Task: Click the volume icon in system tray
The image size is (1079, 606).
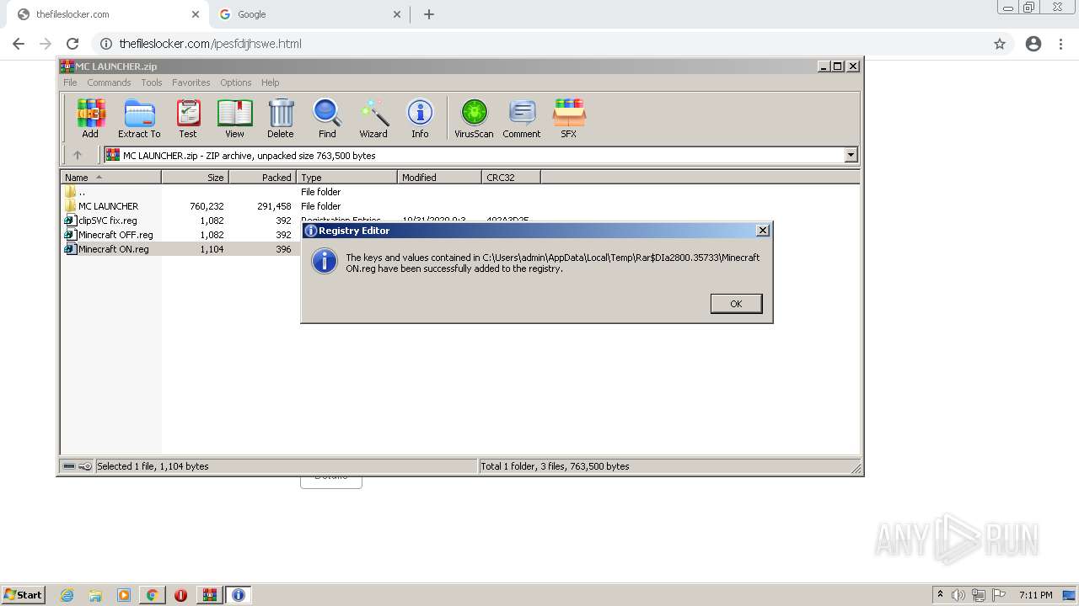Action: pyautogui.click(x=958, y=595)
